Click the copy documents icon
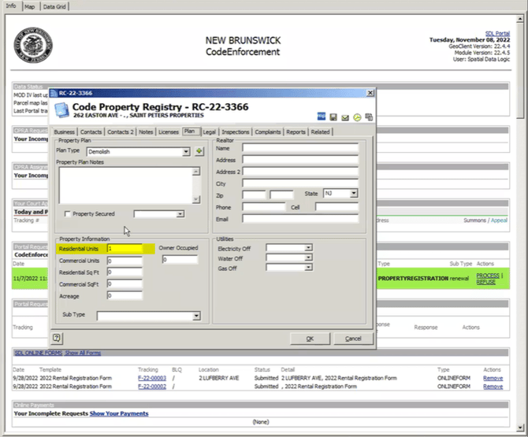Image resolution: width=528 pixels, height=437 pixels. coord(369,117)
